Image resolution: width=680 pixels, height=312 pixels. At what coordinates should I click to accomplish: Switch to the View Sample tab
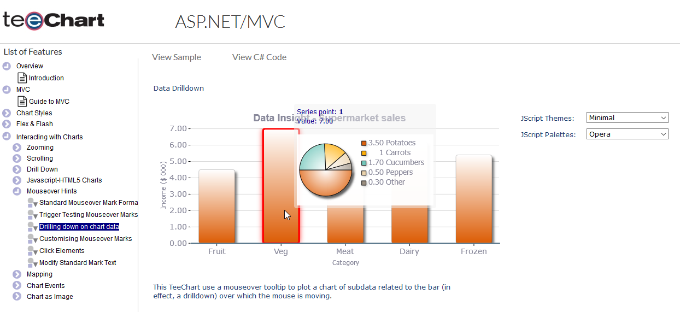177,57
